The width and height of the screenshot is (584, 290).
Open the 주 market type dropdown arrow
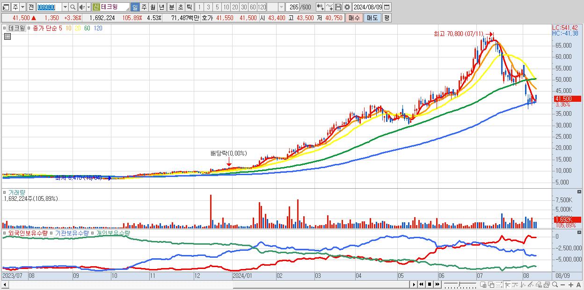[x=22, y=7]
